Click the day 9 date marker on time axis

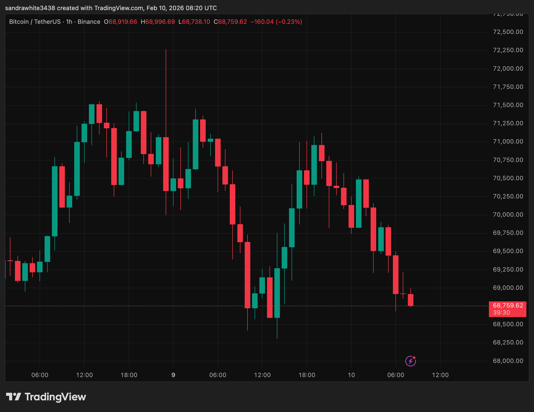[173, 375]
